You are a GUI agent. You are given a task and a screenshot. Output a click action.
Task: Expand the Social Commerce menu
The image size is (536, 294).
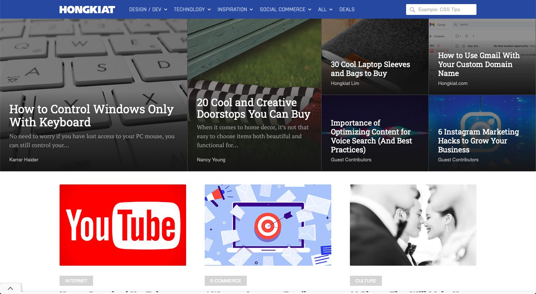[285, 9]
